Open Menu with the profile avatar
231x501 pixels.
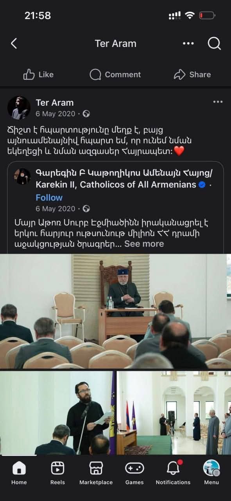coord(211,473)
